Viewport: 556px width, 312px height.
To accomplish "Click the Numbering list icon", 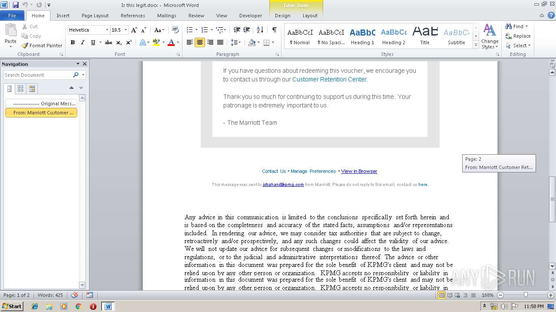I will (x=205, y=30).
